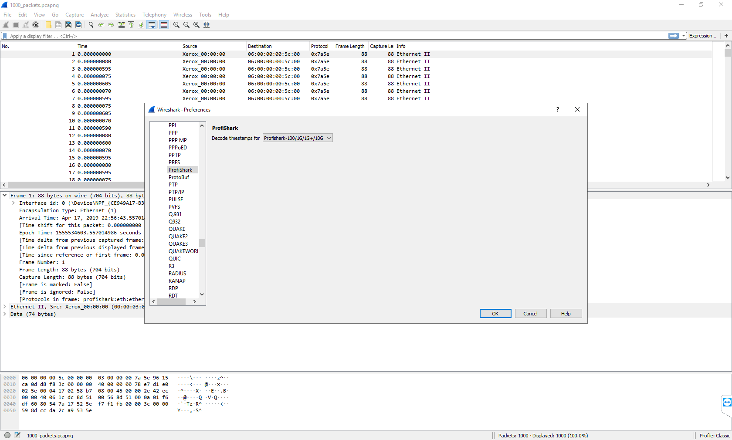Image resolution: width=732 pixels, height=440 pixels.
Task: Open the File menu
Action: click(7, 15)
